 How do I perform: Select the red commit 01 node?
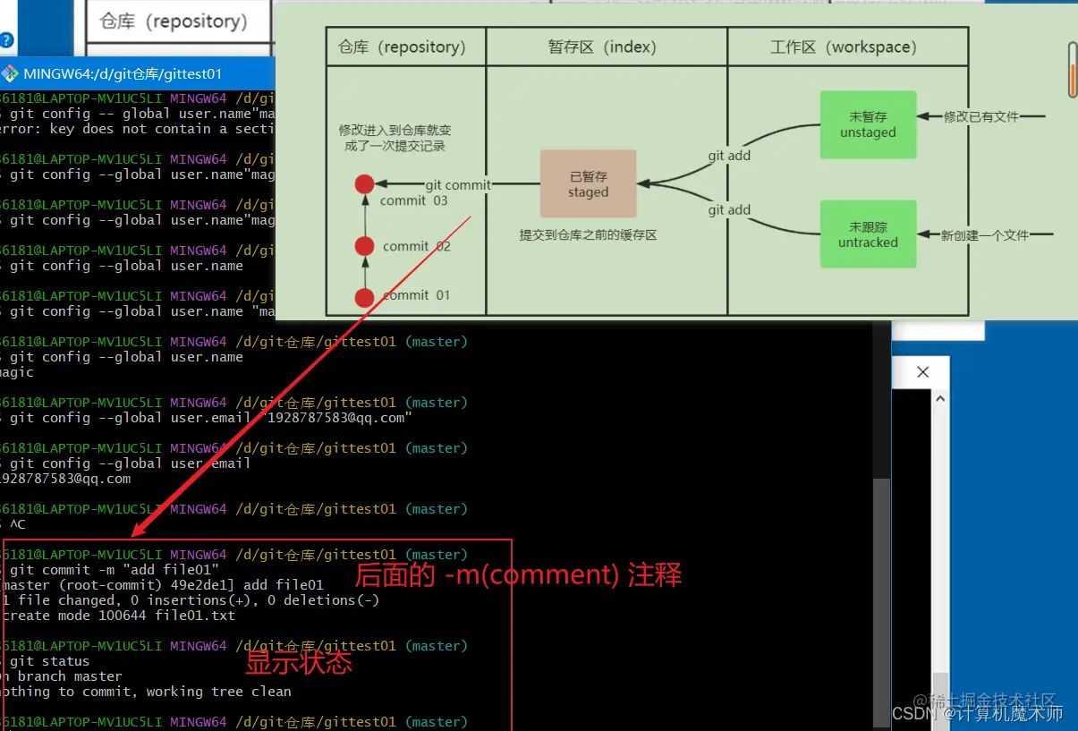click(364, 295)
